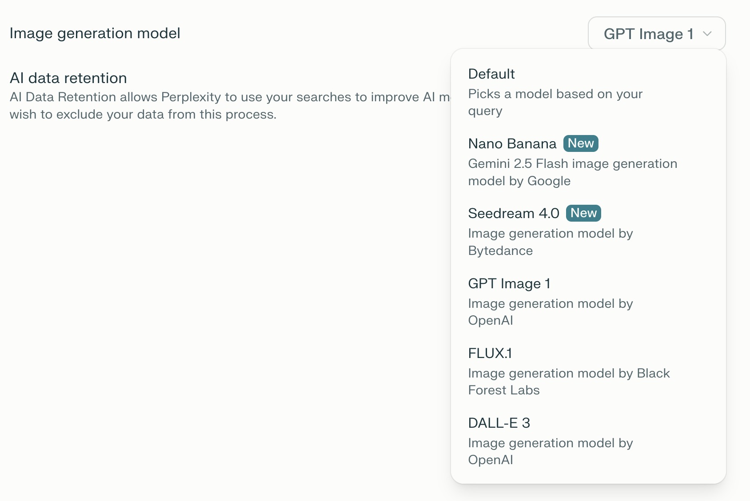Click the 'AI data retention' heading
This screenshot has height=501, width=750.
tap(68, 78)
